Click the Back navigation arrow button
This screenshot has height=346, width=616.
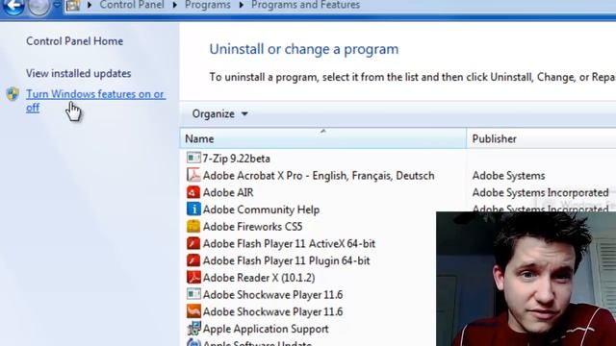pos(13,6)
